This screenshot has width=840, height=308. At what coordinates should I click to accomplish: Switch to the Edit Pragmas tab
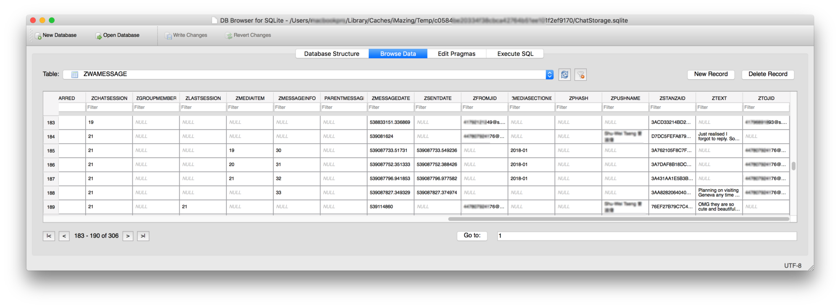pos(457,54)
